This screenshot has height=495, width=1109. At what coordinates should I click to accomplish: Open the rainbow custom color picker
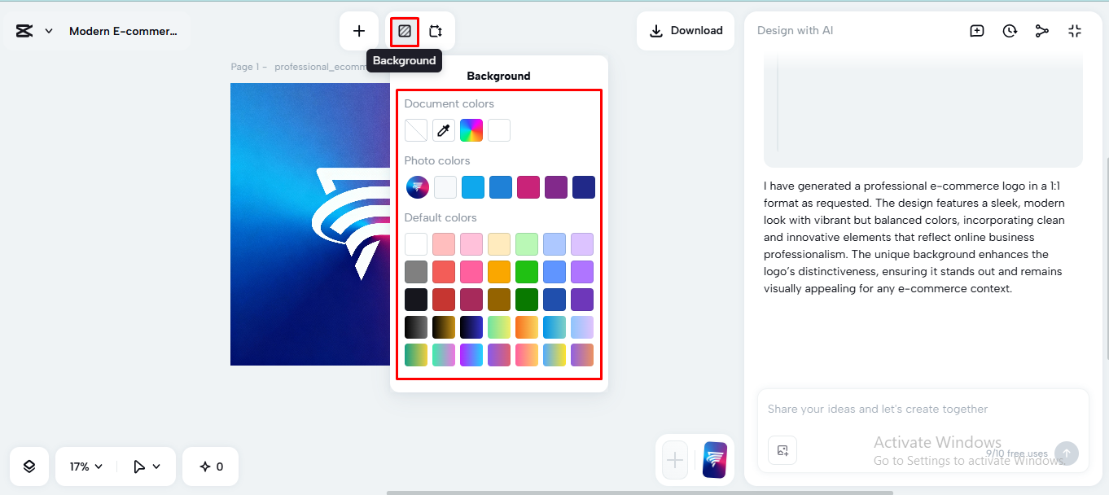pyautogui.click(x=471, y=130)
